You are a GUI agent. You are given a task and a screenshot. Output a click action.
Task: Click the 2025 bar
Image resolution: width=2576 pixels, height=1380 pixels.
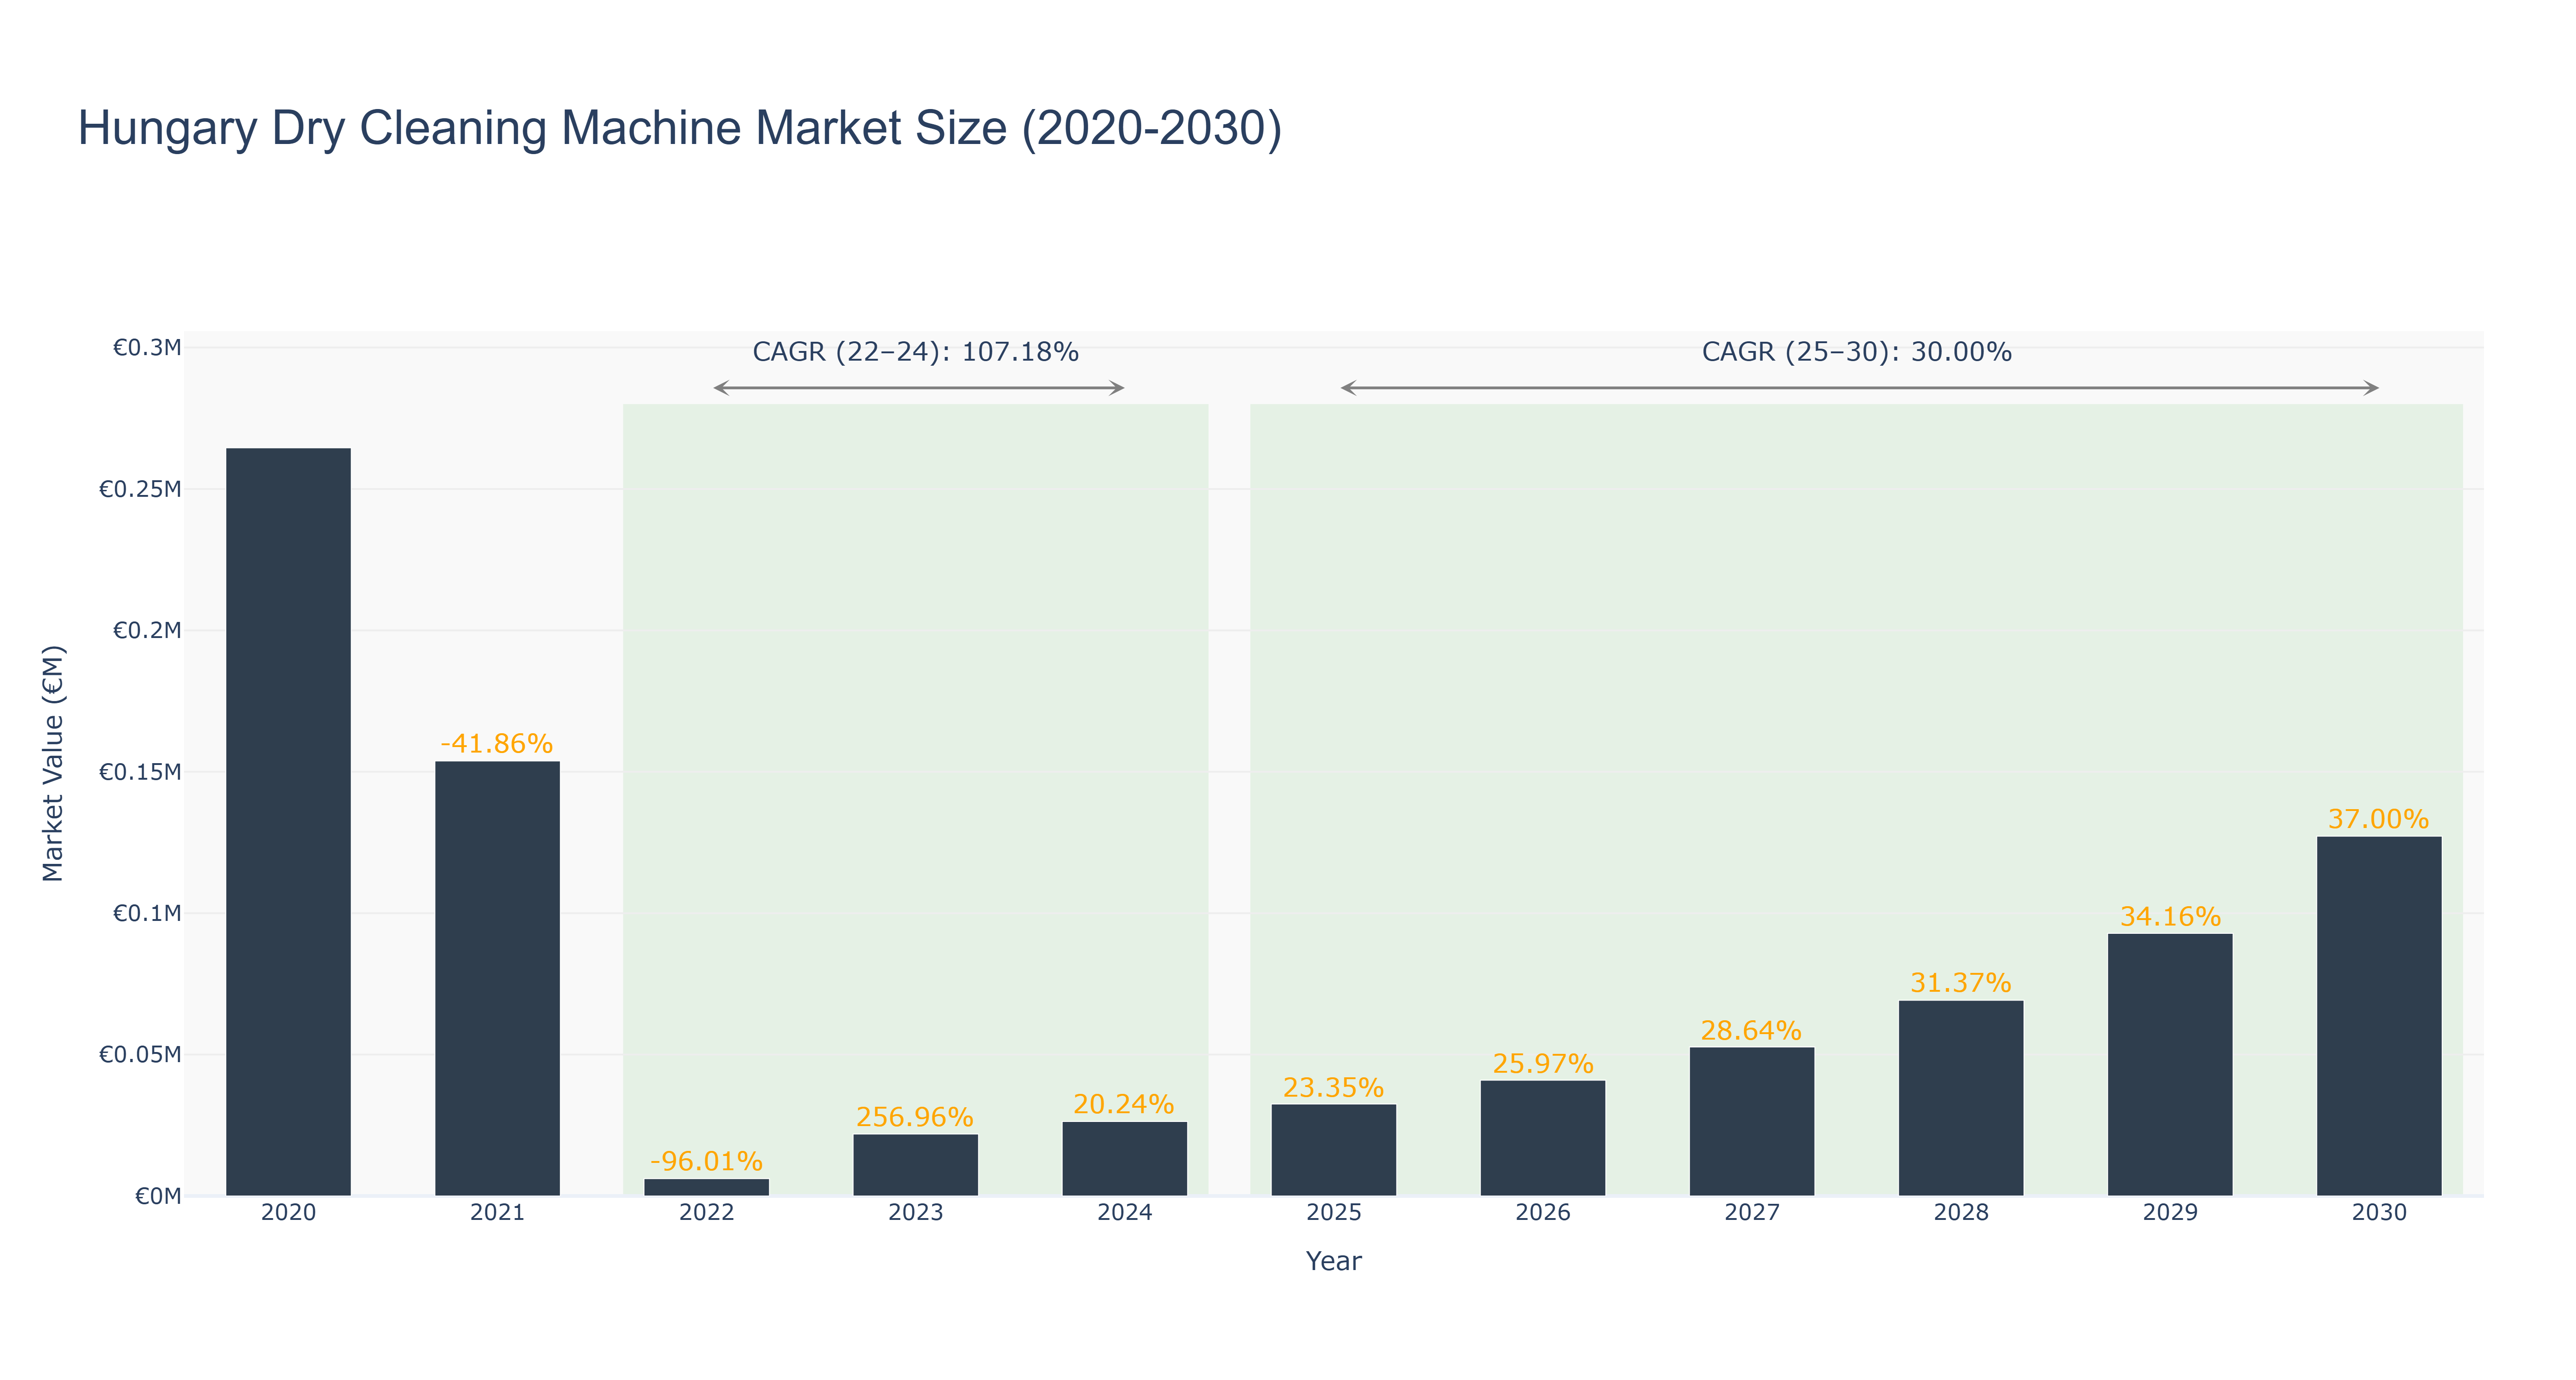tap(1333, 1150)
